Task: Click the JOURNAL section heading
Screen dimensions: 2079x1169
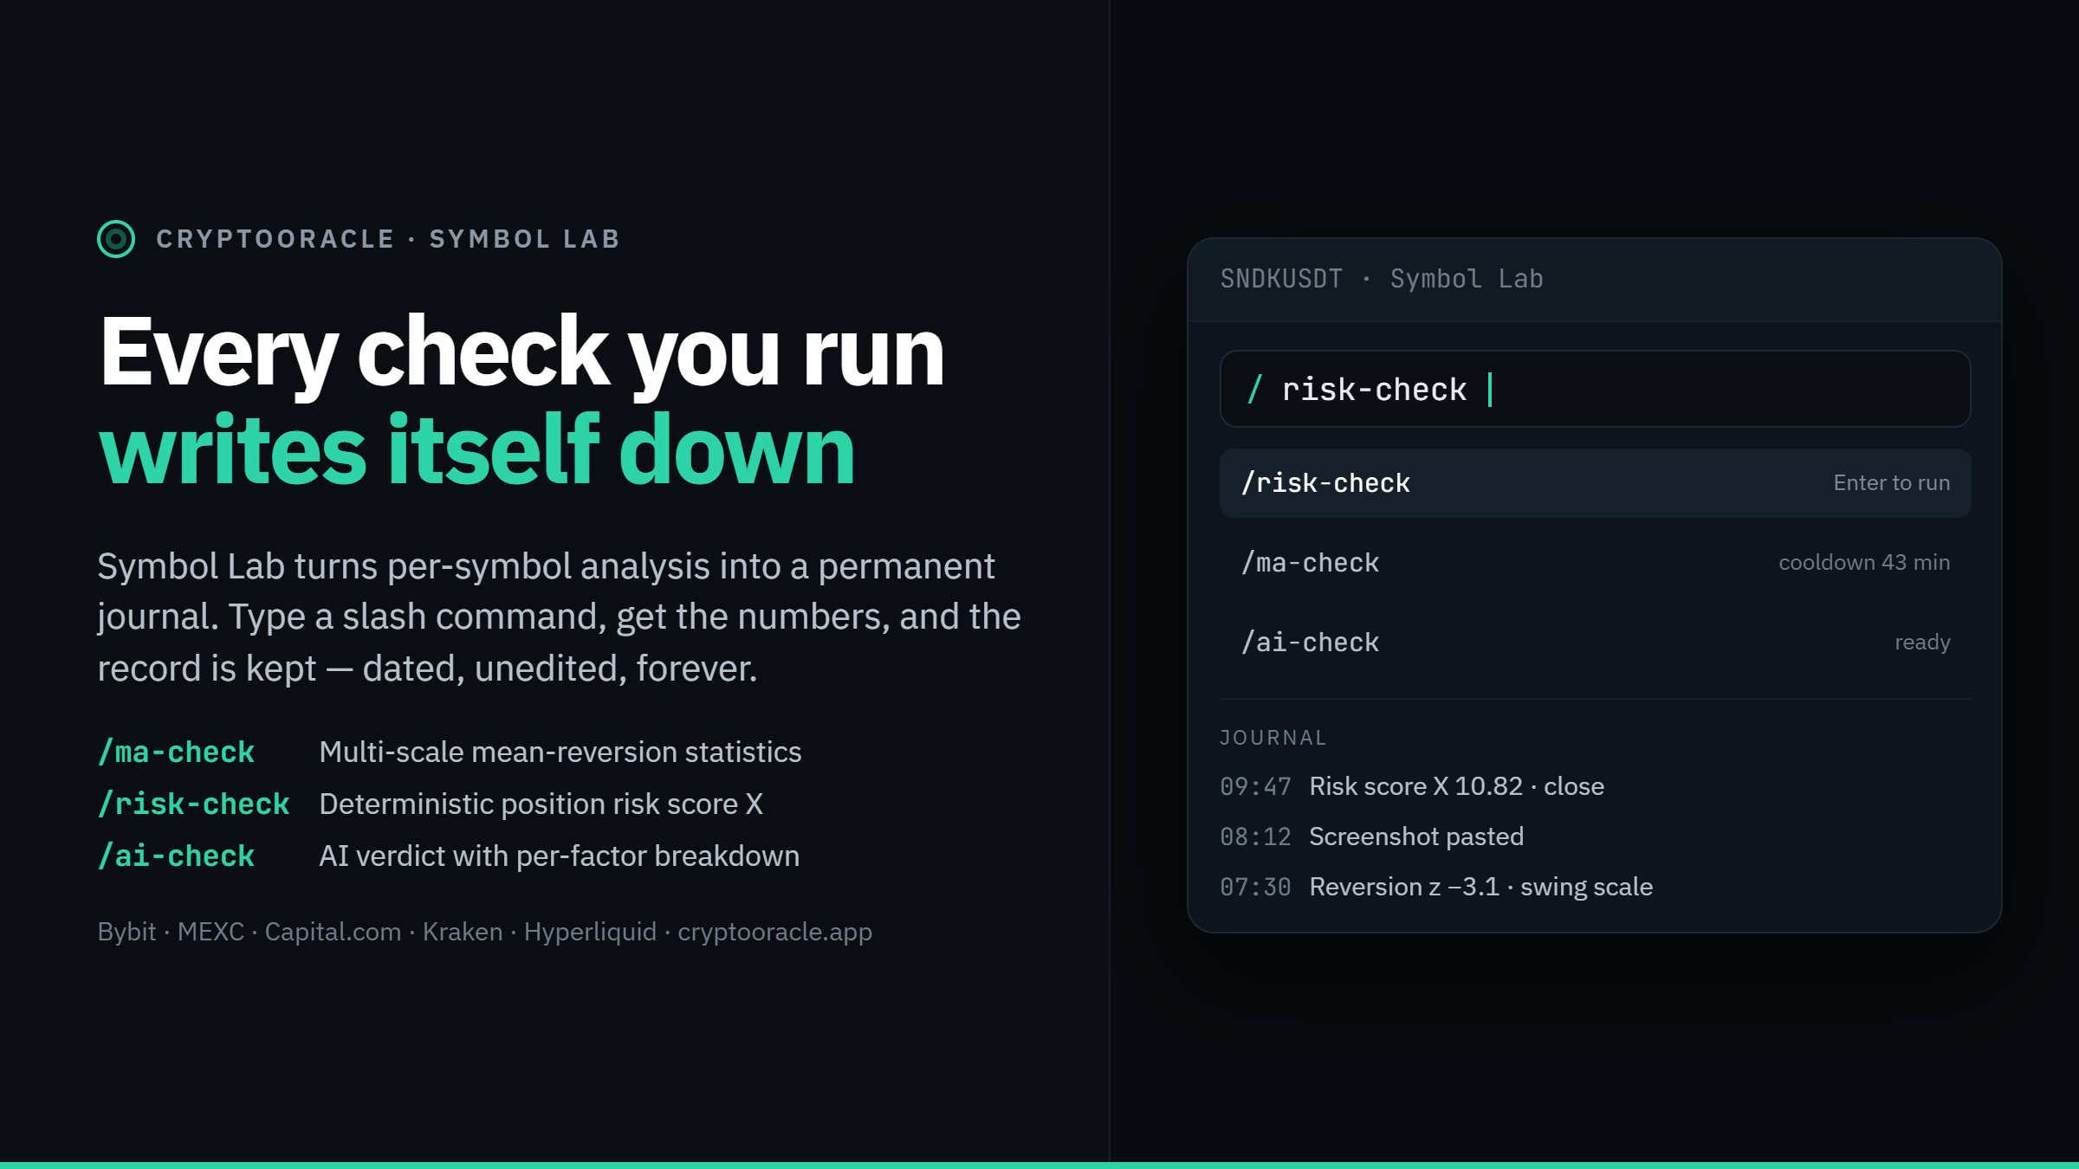Action: [x=1273, y=738]
